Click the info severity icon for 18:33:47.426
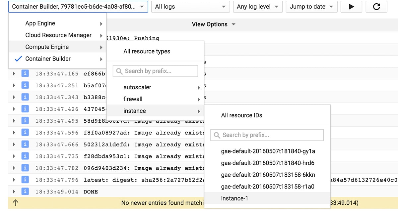 (x=25, y=109)
